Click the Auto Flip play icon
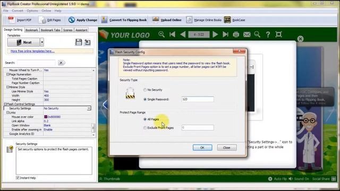This screenshot has width=340, height=191. (270, 179)
